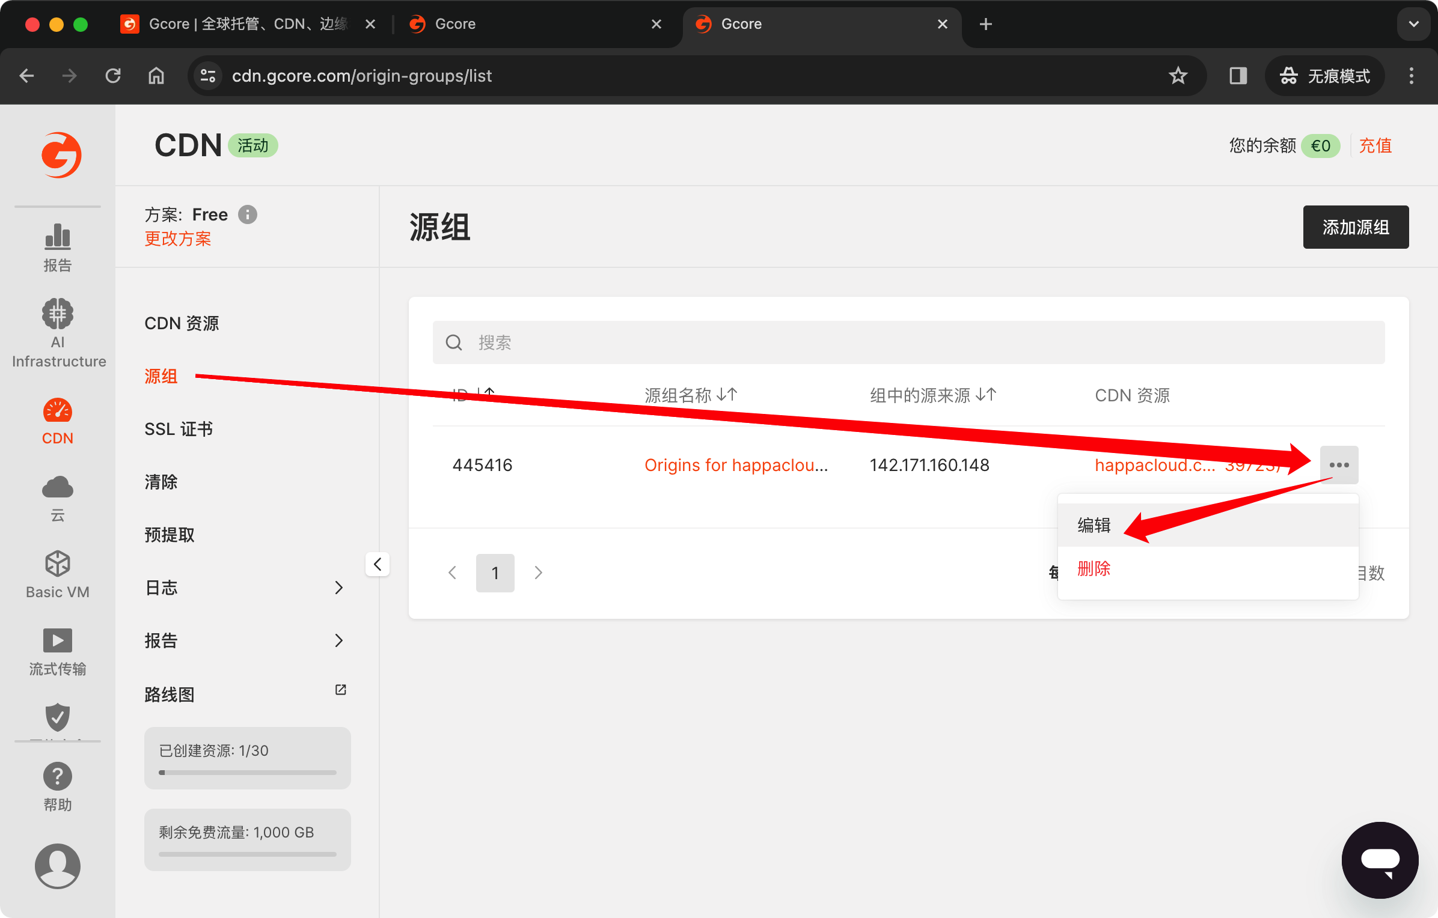Select the 源组 menu item
The image size is (1438, 918).
[x=161, y=376]
